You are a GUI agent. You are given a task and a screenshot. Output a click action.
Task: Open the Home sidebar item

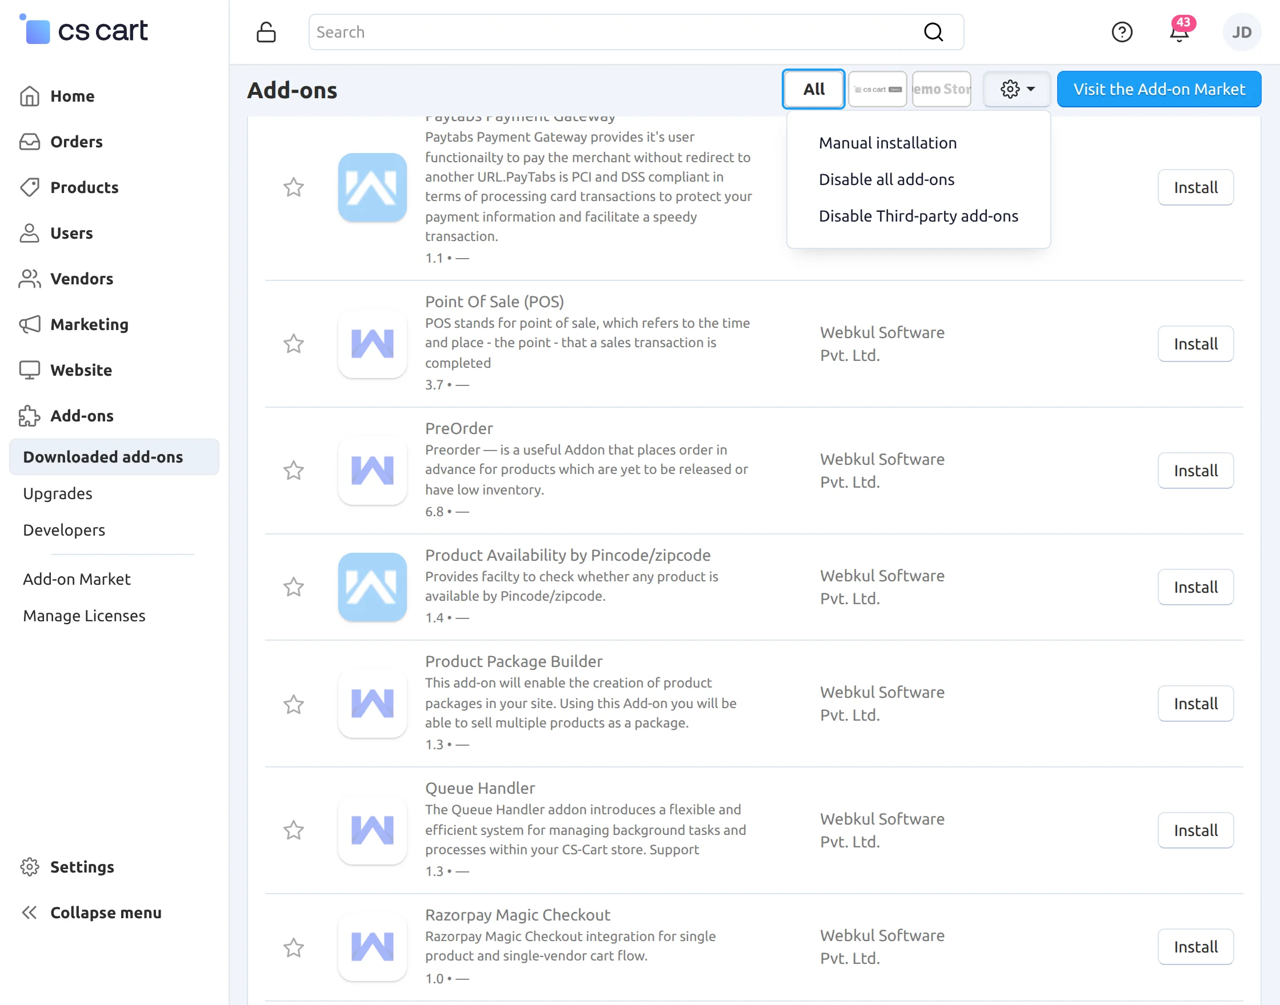pyautogui.click(x=72, y=96)
